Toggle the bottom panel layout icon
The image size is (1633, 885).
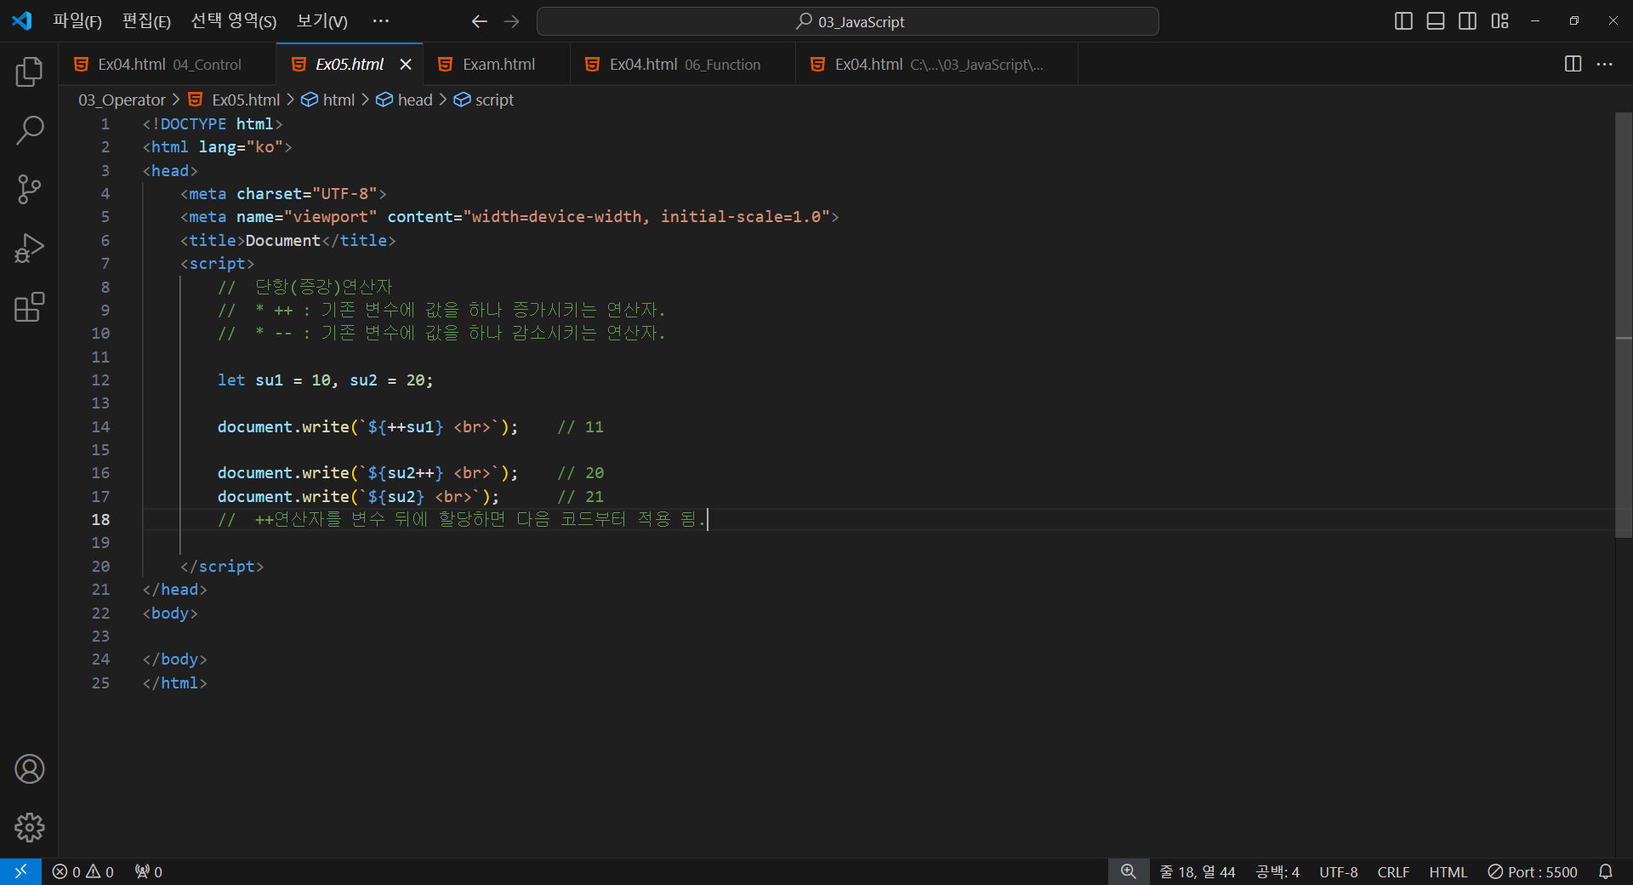[x=1436, y=21]
